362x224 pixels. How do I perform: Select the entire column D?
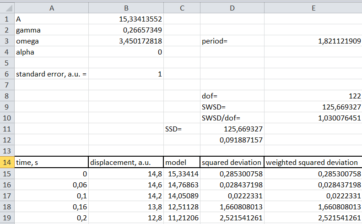232,8
